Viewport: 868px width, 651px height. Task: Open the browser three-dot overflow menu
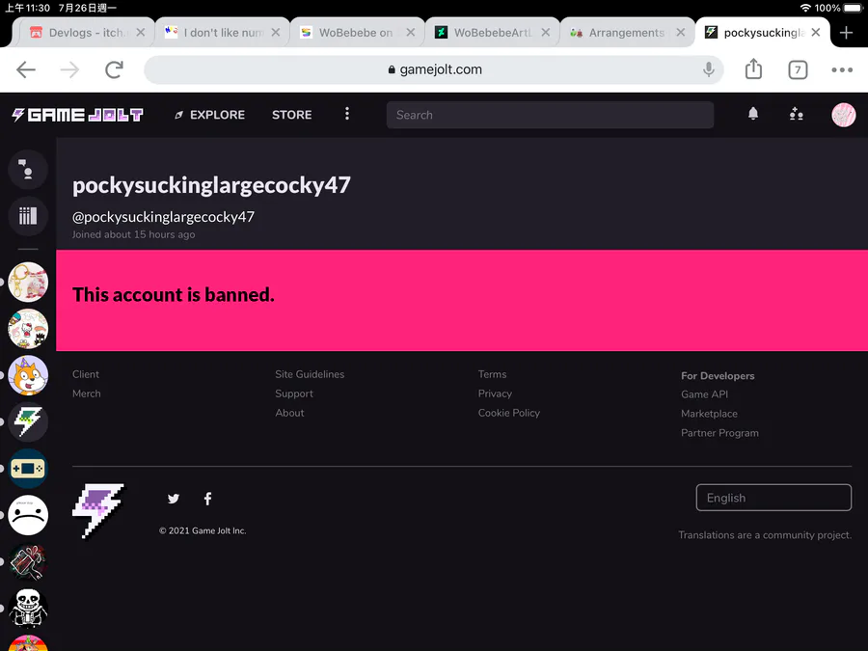[x=841, y=69]
